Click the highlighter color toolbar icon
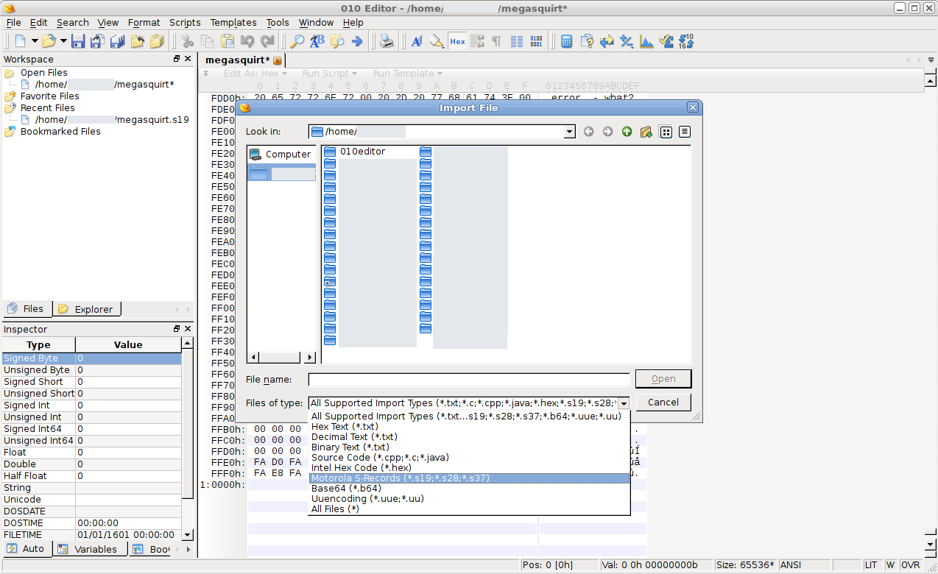 click(x=437, y=41)
